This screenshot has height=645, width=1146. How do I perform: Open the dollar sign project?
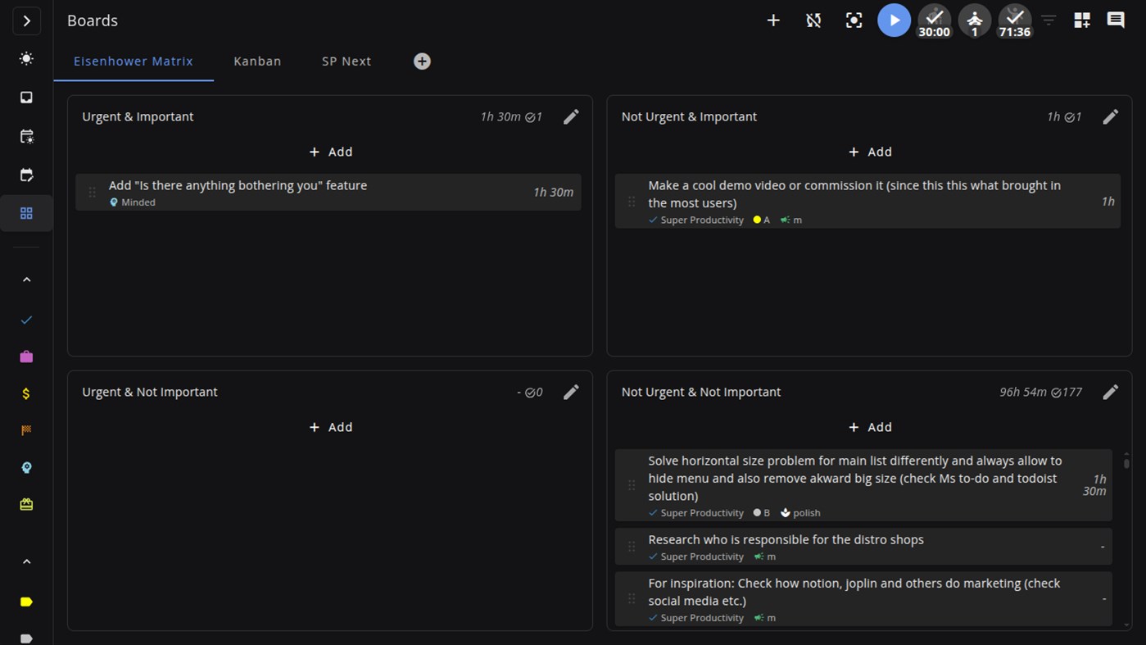(x=26, y=393)
